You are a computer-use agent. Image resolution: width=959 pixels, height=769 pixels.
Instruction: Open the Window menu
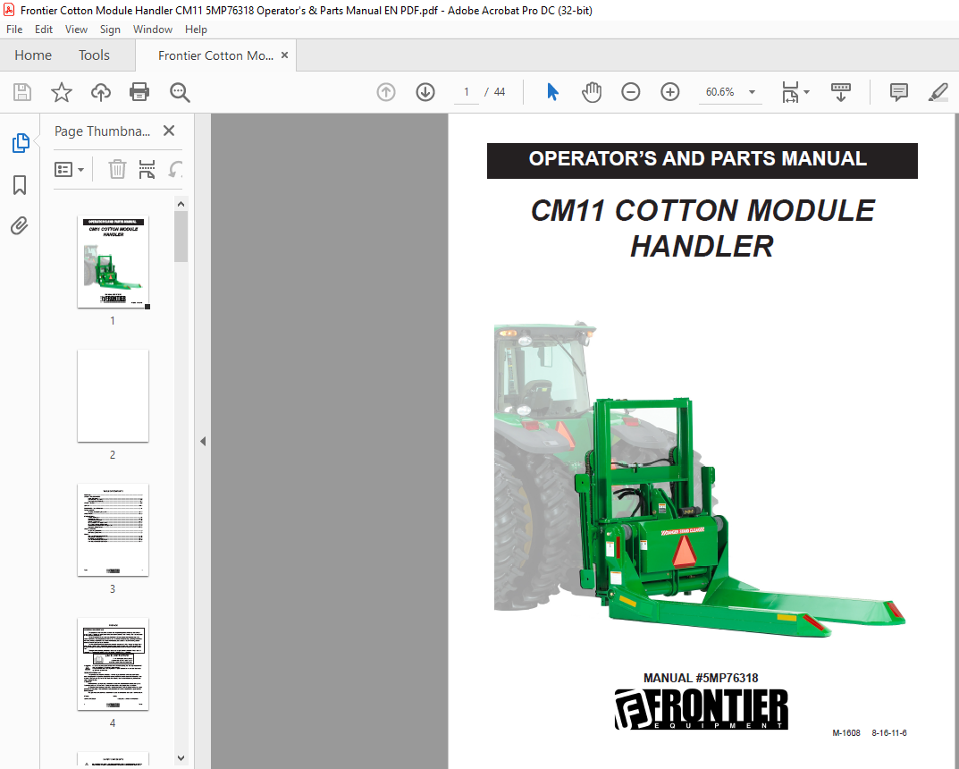tap(152, 30)
